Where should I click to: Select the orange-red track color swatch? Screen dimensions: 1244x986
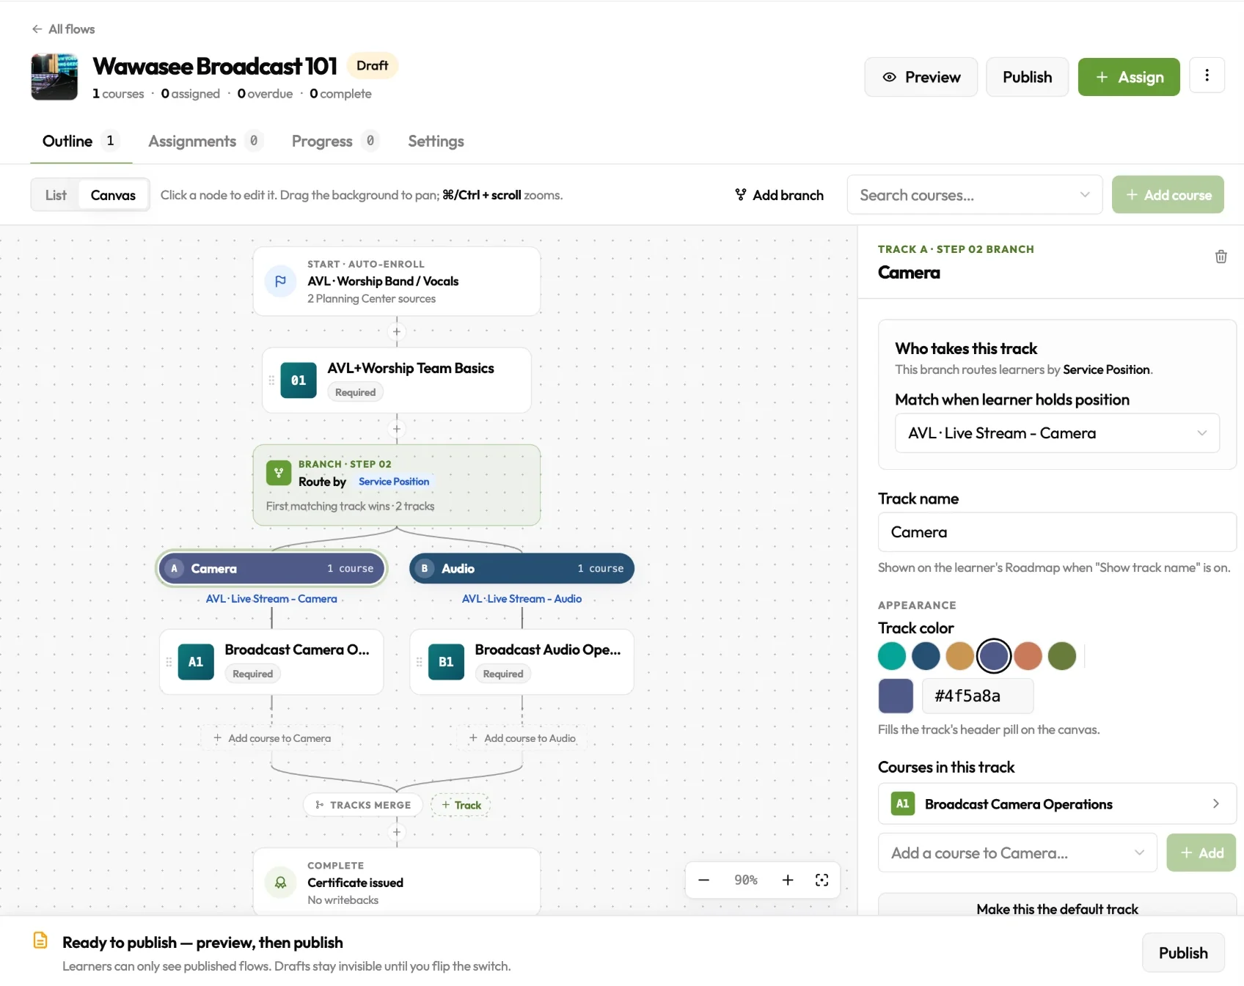[x=1028, y=656]
